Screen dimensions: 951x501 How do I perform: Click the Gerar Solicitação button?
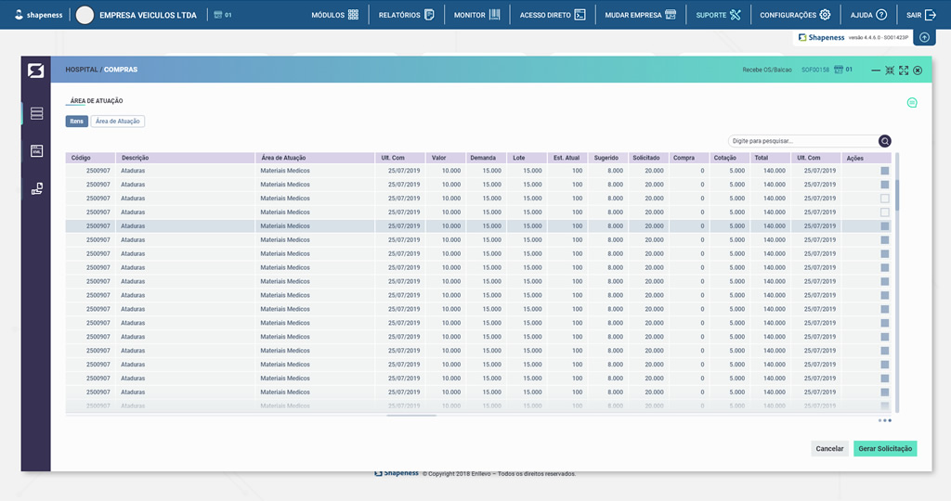885,449
